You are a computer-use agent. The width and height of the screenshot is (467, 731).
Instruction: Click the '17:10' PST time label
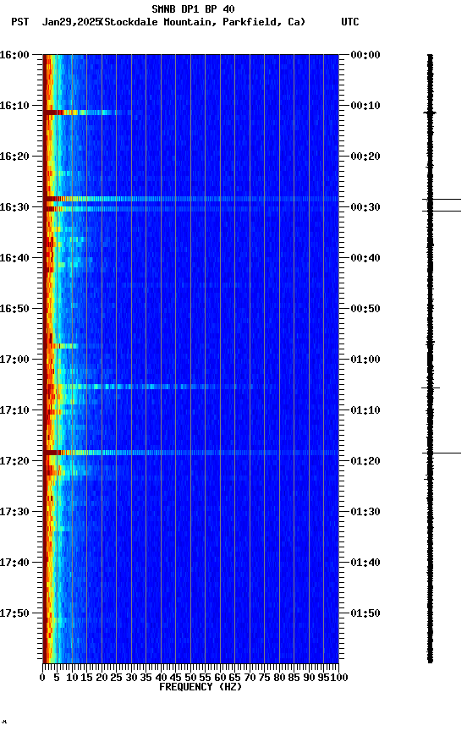coord(14,410)
